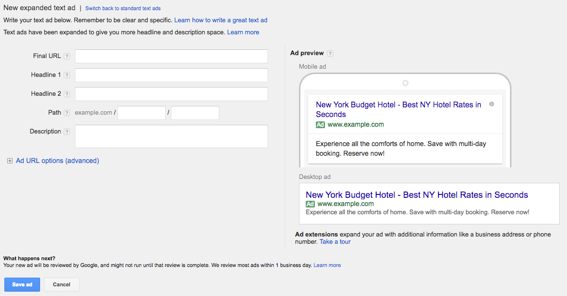The image size is (567, 296).
Task: Click the Ad badge in desktop preview
Action: pos(310,204)
